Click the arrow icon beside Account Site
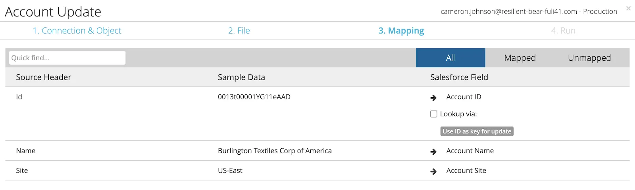This screenshot has height=190, width=635. click(433, 171)
